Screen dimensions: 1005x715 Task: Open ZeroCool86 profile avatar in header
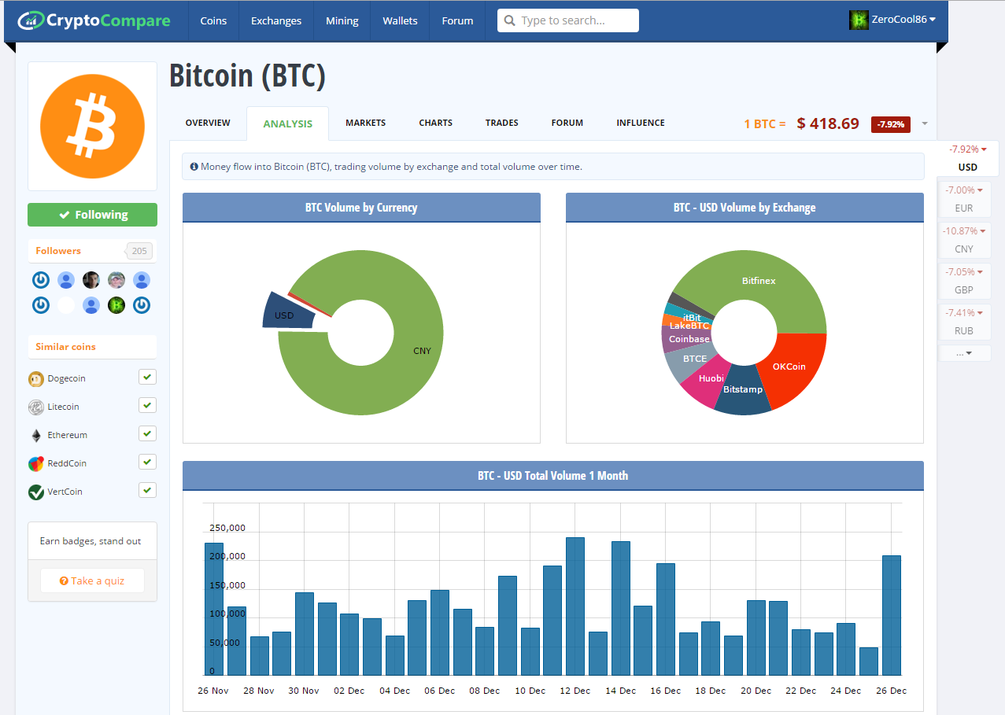tap(859, 20)
